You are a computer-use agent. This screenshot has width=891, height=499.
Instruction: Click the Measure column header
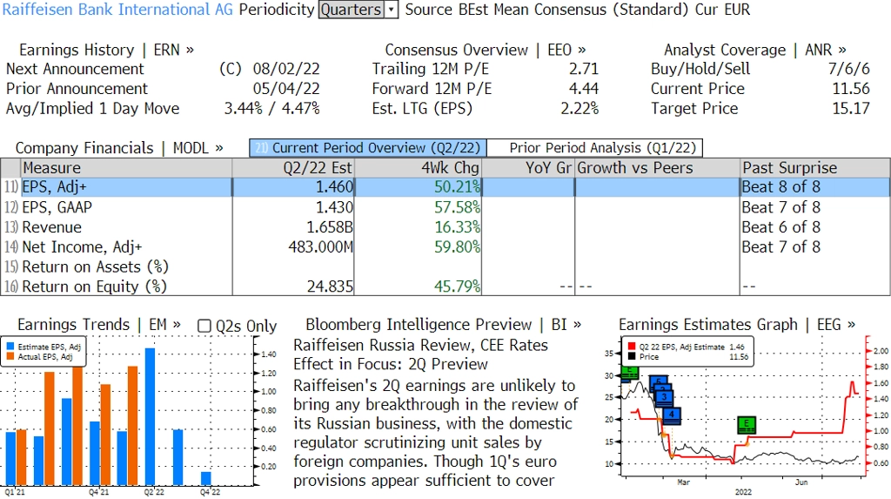[126, 168]
